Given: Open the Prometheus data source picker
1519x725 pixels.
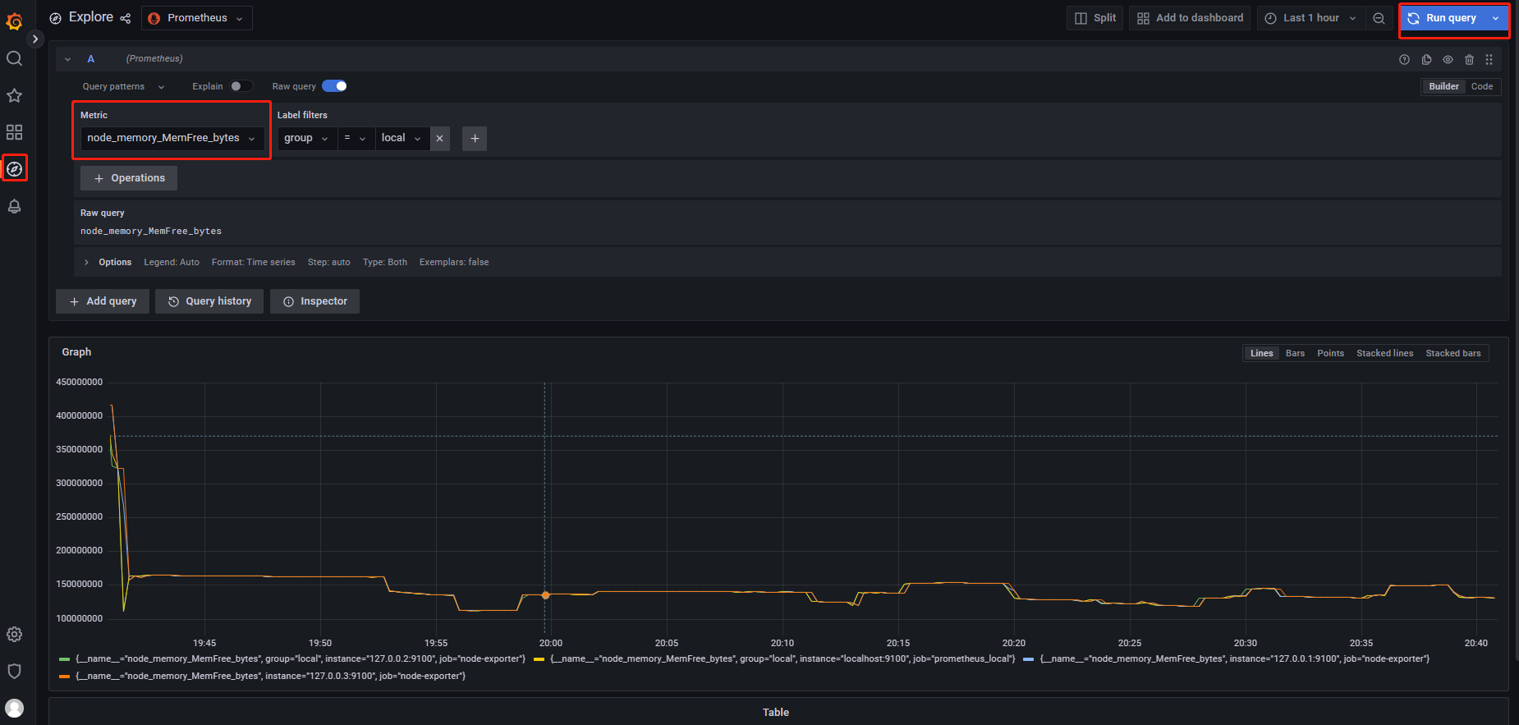Looking at the screenshot, I should 196,18.
